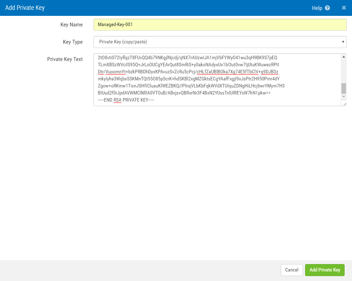Expand the Private Key copy/paste selector
This screenshot has height=281, width=352.
pos(219,42)
